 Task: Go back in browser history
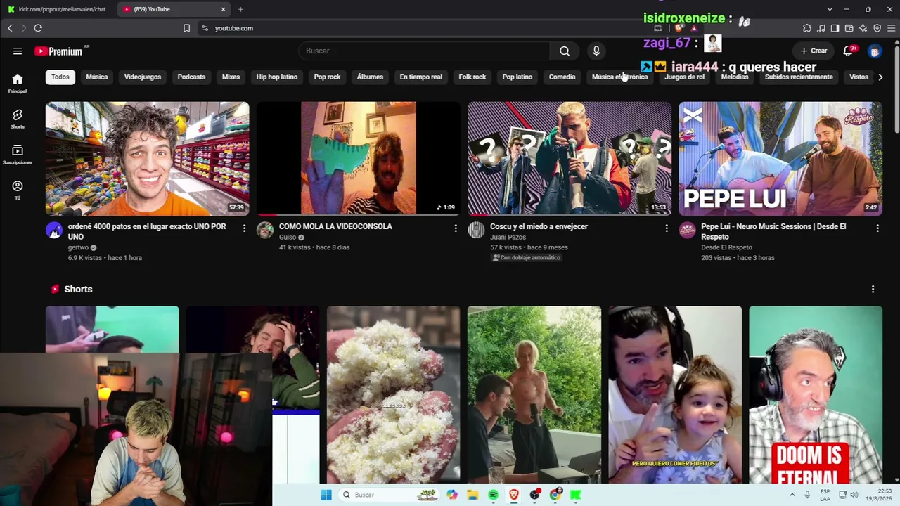pos(10,28)
